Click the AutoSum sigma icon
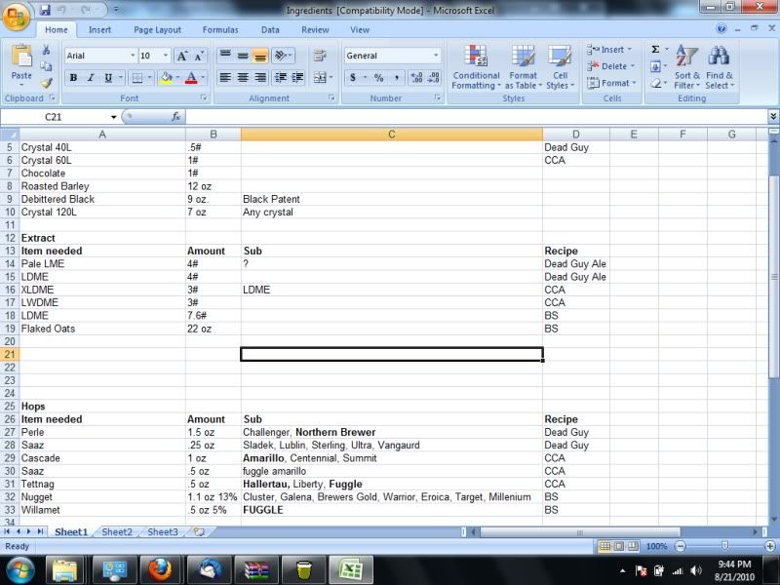 [655, 50]
